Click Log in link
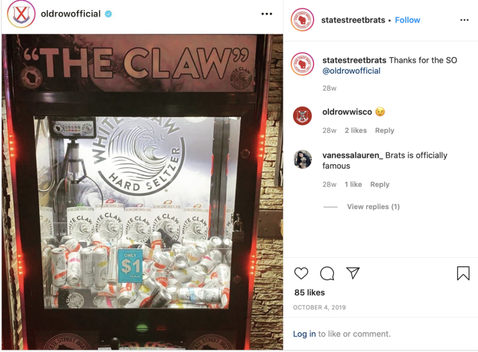Image resolution: width=478 pixels, height=352 pixels. point(304,334)
